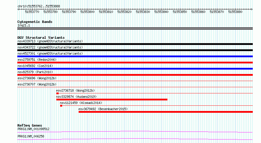Click ruler position 51553830

point(143,12)
